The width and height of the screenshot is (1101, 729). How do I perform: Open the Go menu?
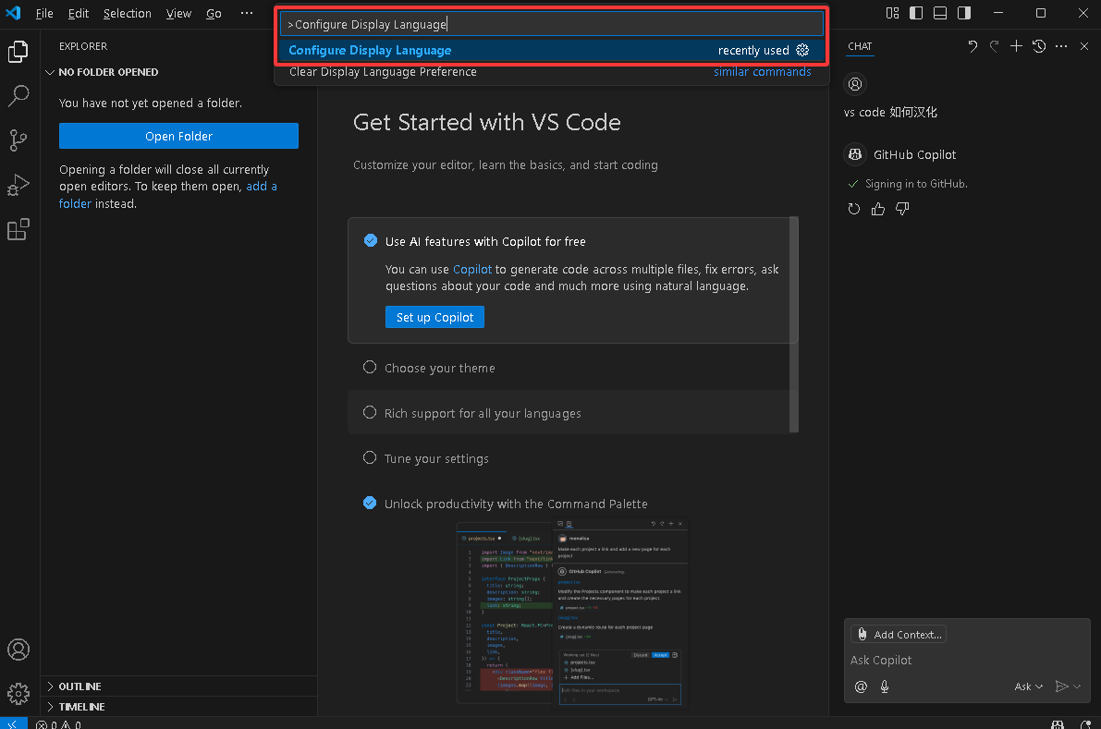(214, 13)
